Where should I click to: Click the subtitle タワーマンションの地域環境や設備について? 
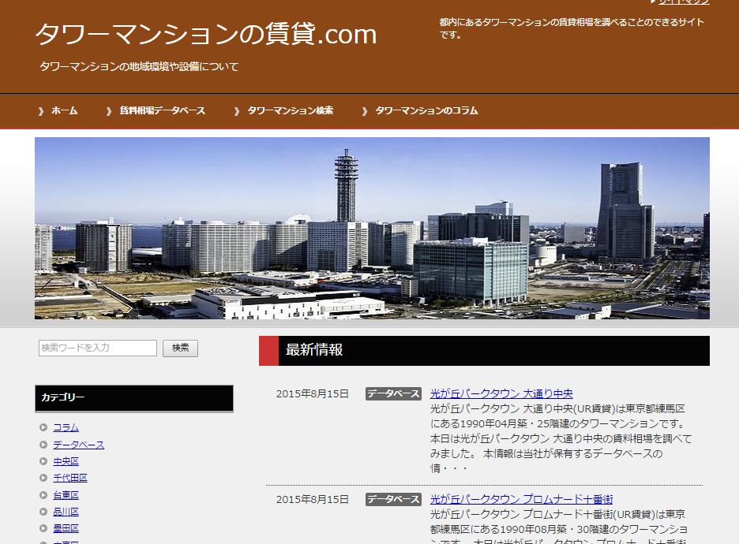(139, 66)
